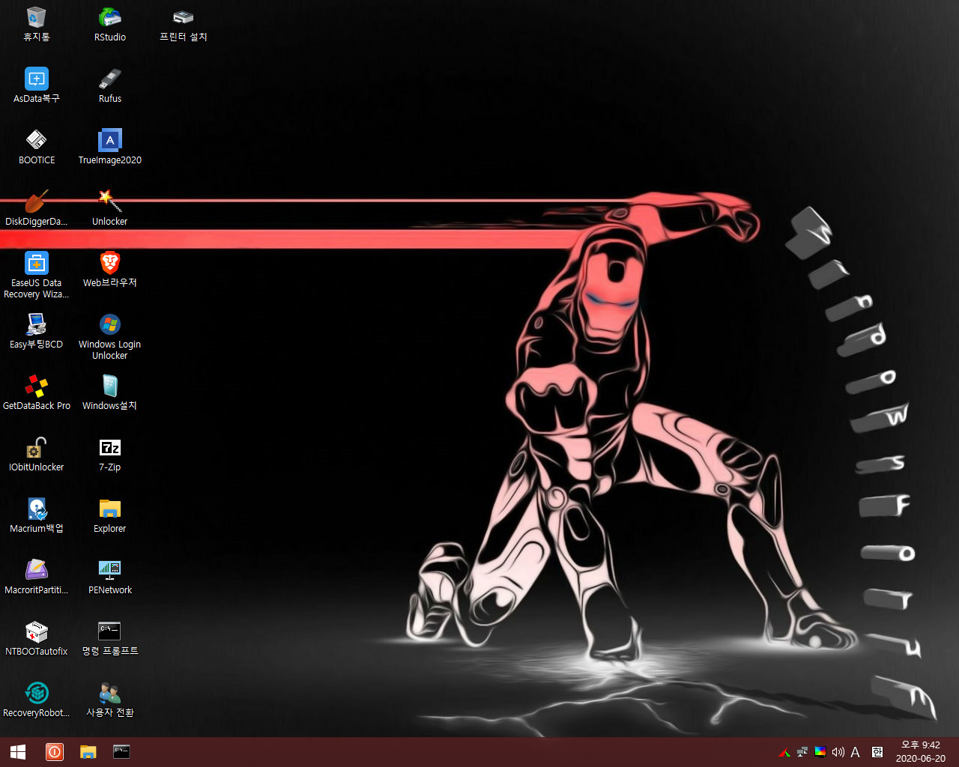Viewport: 959px width, 767px height.
Task: Click the color display tray icon
Action: pyautogui.click(x=820, y=752)
